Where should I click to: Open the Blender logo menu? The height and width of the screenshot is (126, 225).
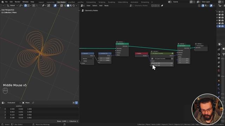2,2
